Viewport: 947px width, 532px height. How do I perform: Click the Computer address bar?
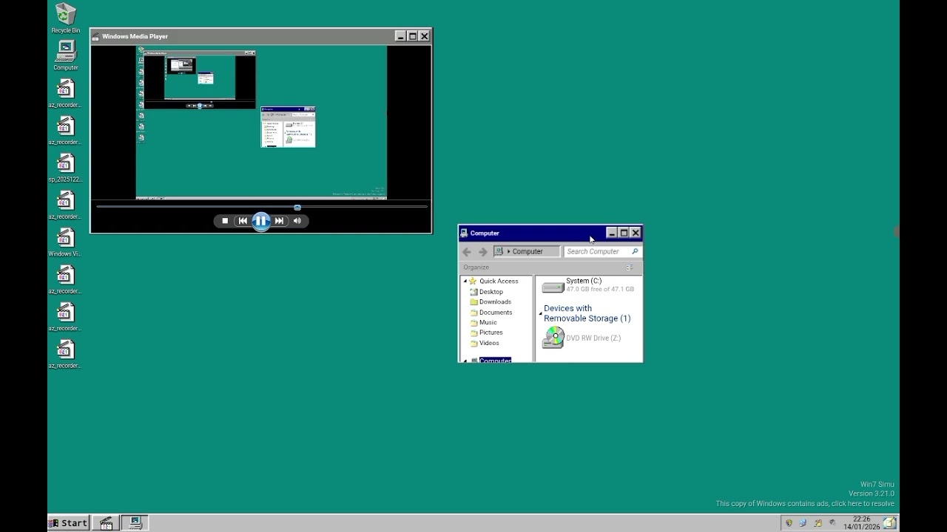pos(527,251)
